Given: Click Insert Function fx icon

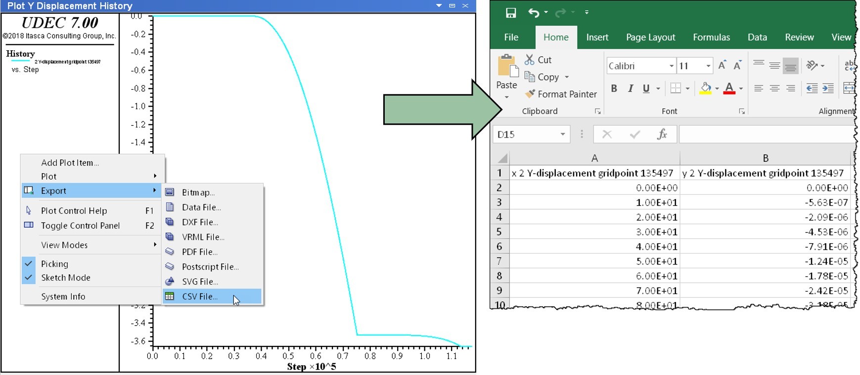Looking at the screenshot, I should click(662, 134).
